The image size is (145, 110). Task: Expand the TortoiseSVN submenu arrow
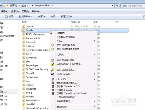click(x=95, y=74)
